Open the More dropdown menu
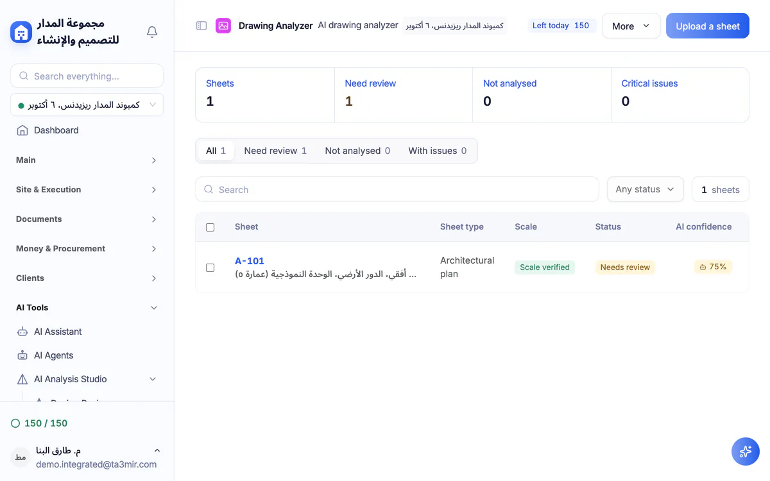The height and width of the screenshot is (481, 770). (631, 26)
